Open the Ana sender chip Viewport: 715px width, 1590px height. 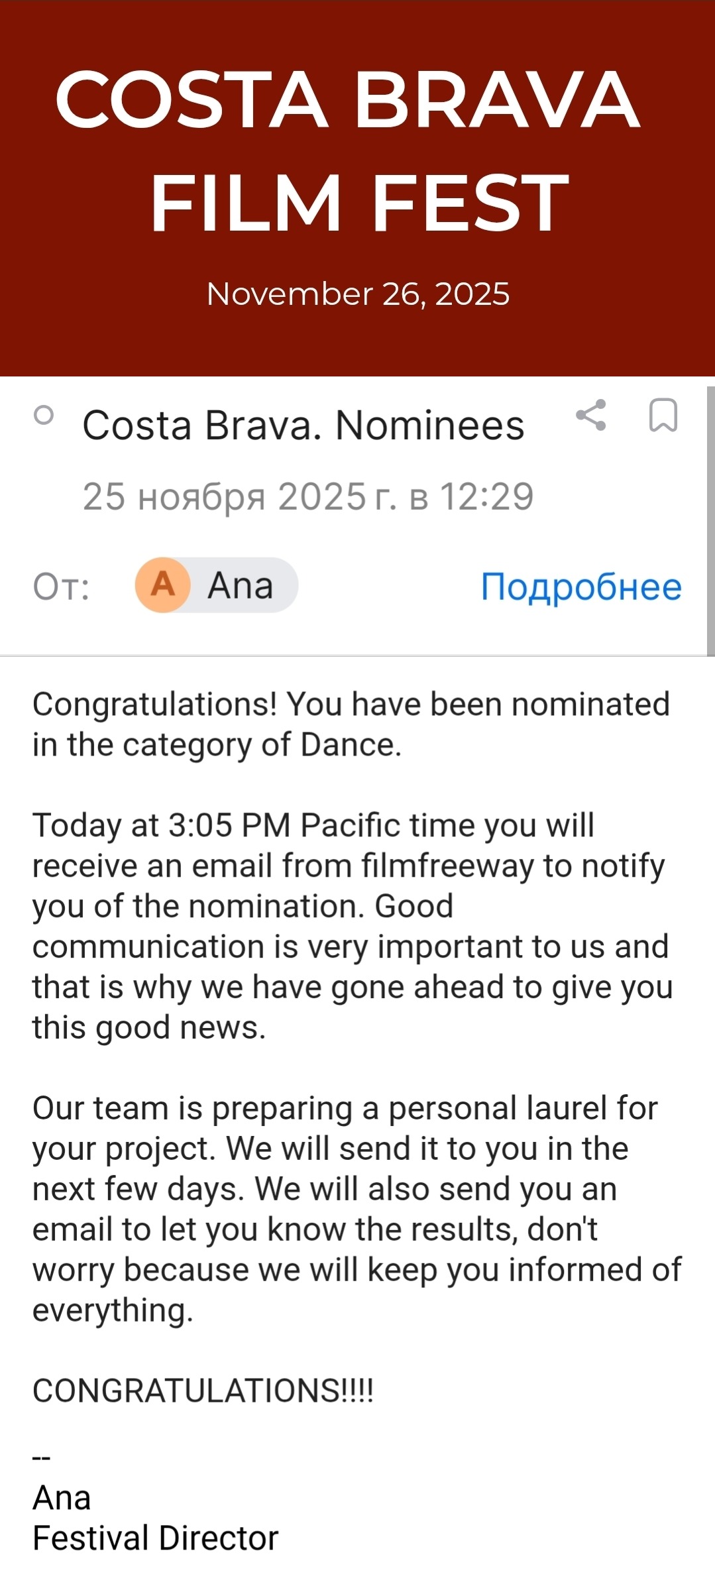coord(241,586)
